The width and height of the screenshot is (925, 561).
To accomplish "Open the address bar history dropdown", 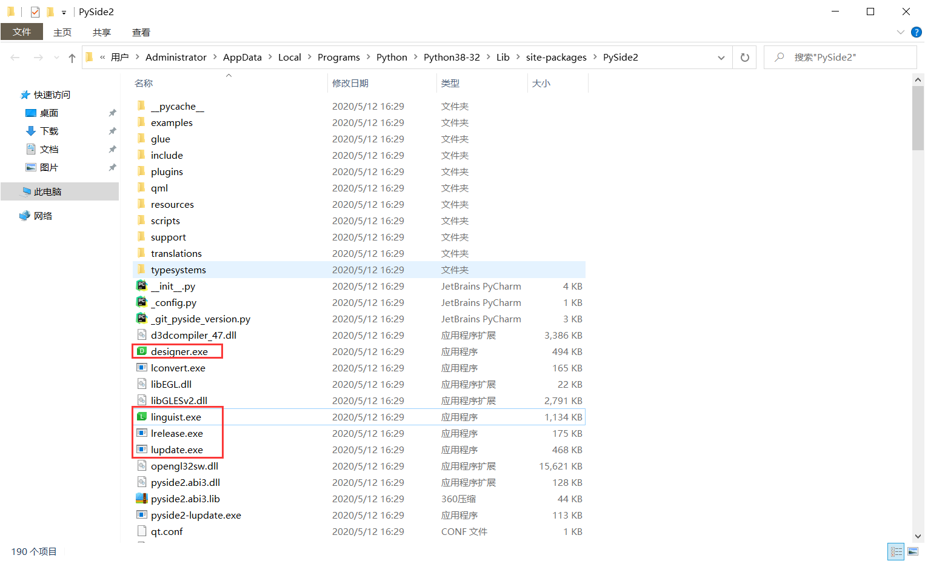I will 721,57.
